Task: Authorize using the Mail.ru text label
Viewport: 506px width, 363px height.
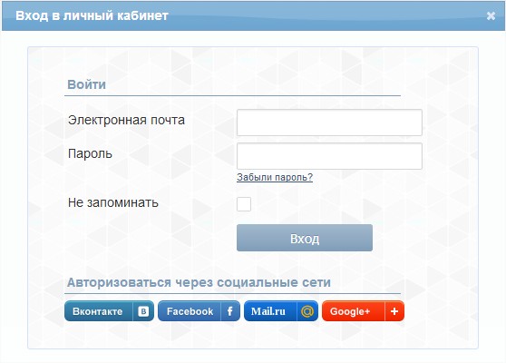Action: coord(268,311)
